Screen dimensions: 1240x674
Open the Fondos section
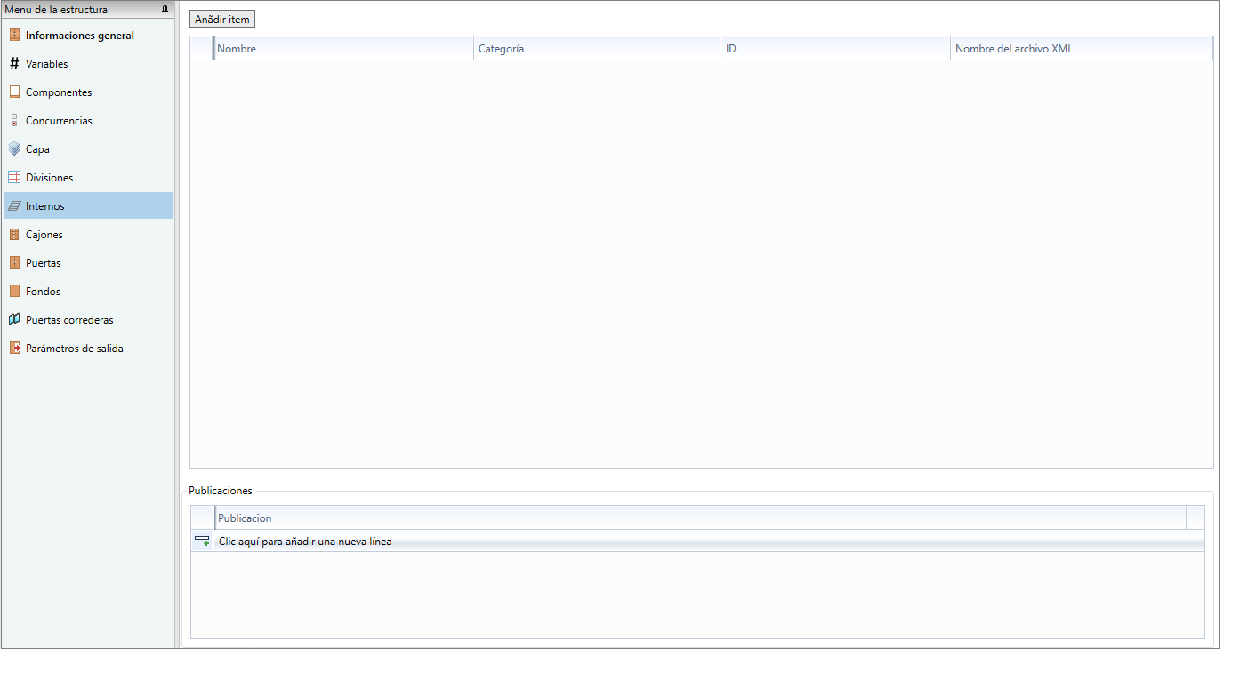(x=88, y=292)
